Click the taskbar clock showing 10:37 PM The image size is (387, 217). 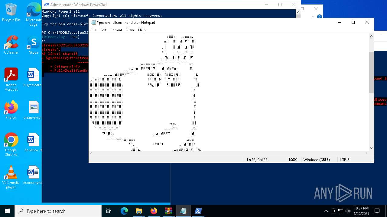(361, 211)
